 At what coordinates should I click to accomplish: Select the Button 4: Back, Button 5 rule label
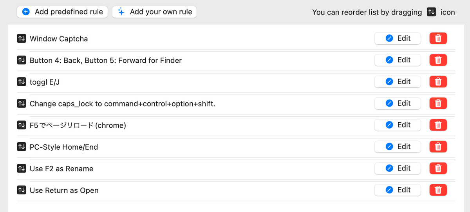pos(106,60)
